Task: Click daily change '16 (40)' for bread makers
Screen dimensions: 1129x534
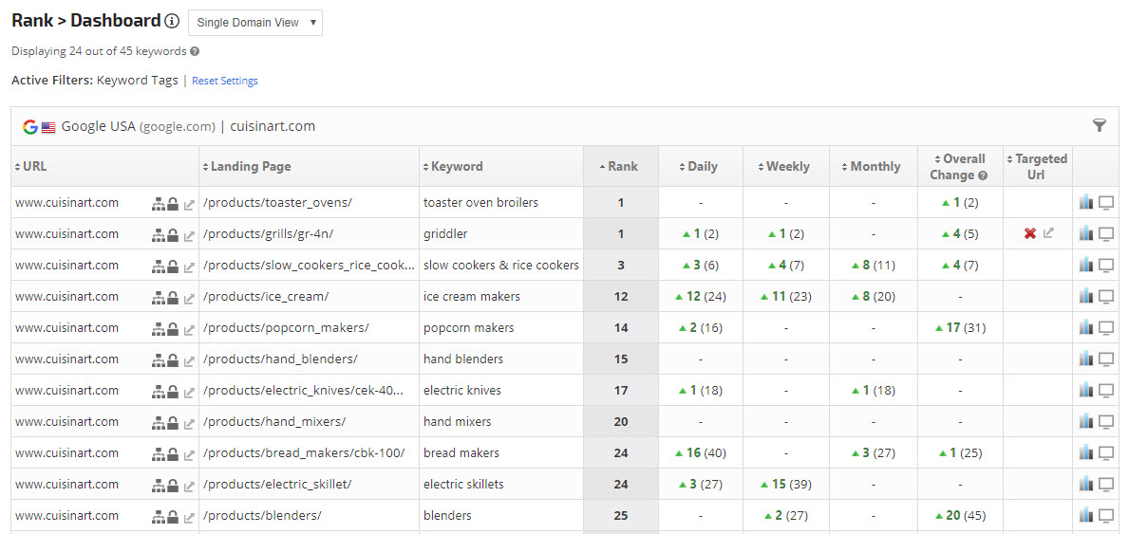Action: coord(700,453)
